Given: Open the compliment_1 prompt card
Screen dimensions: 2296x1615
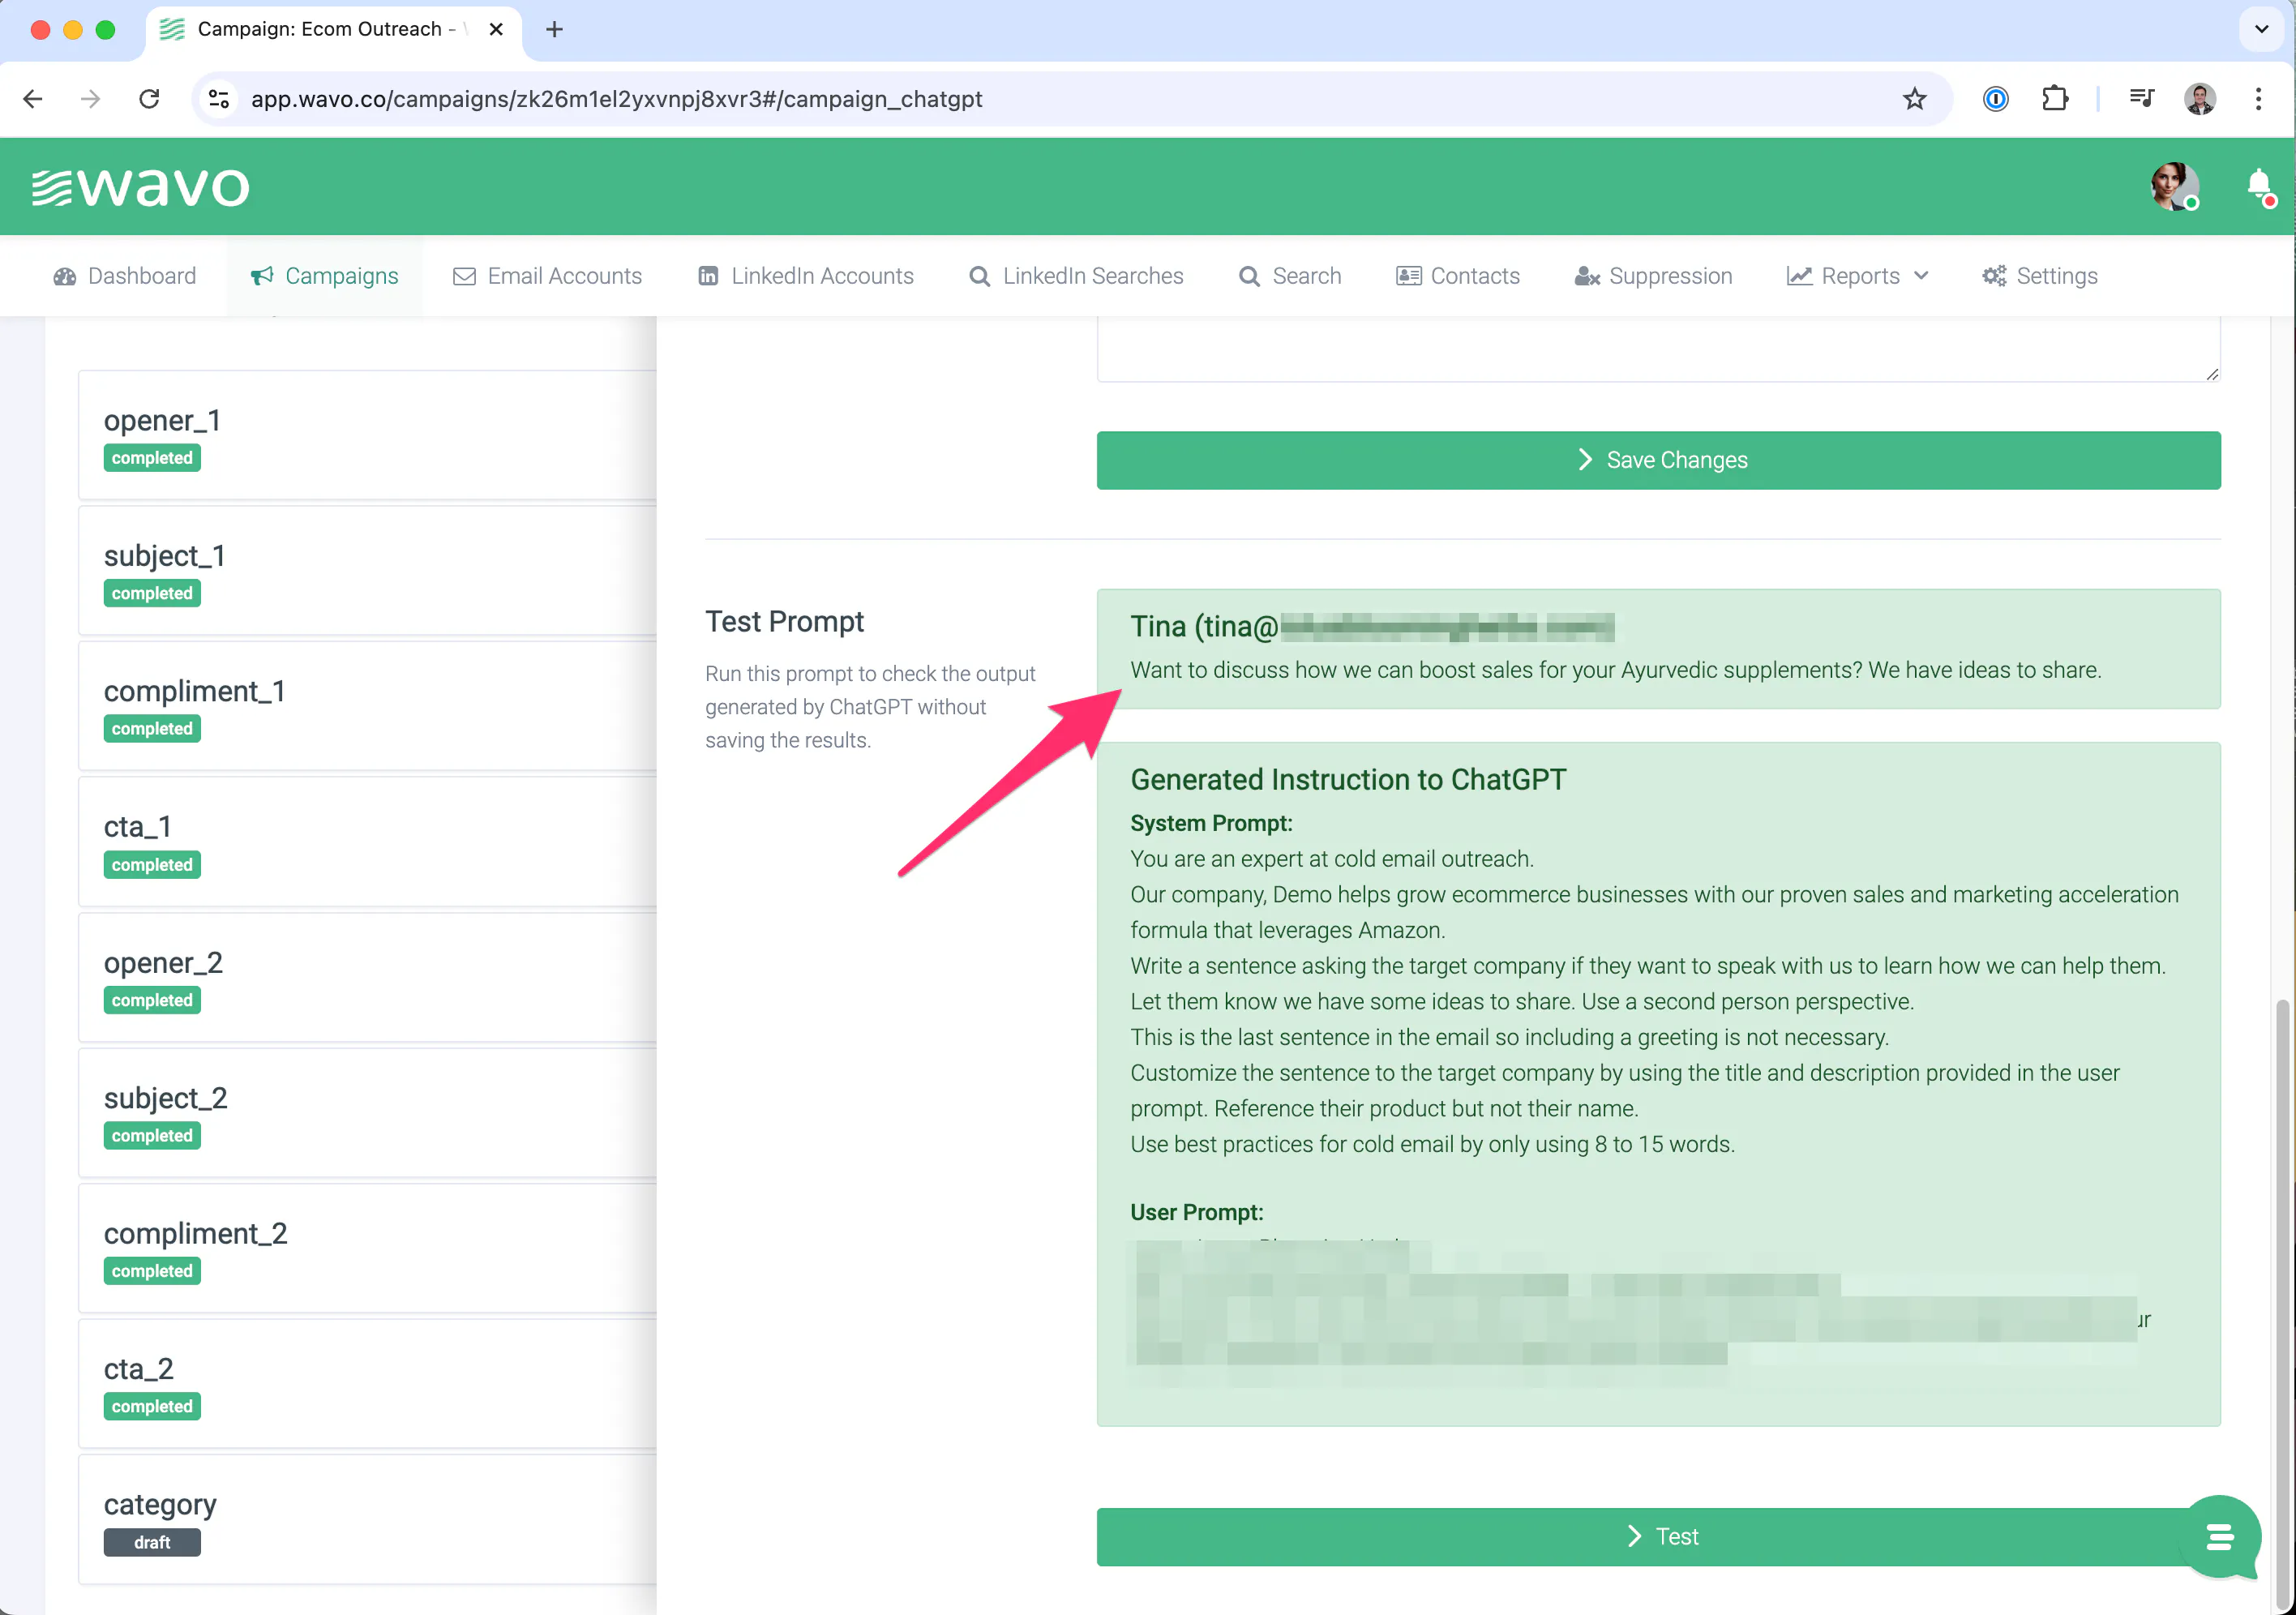Looking at the screenshot, I should (368, 706).
